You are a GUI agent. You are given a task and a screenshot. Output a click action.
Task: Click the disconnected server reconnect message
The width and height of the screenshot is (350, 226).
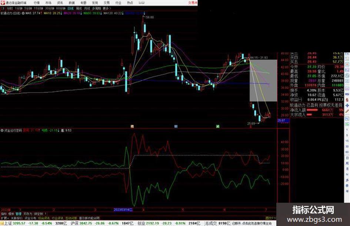pos(252,223)
